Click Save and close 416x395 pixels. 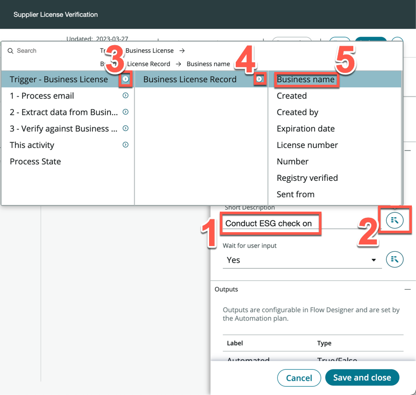(x=362, y=378)
